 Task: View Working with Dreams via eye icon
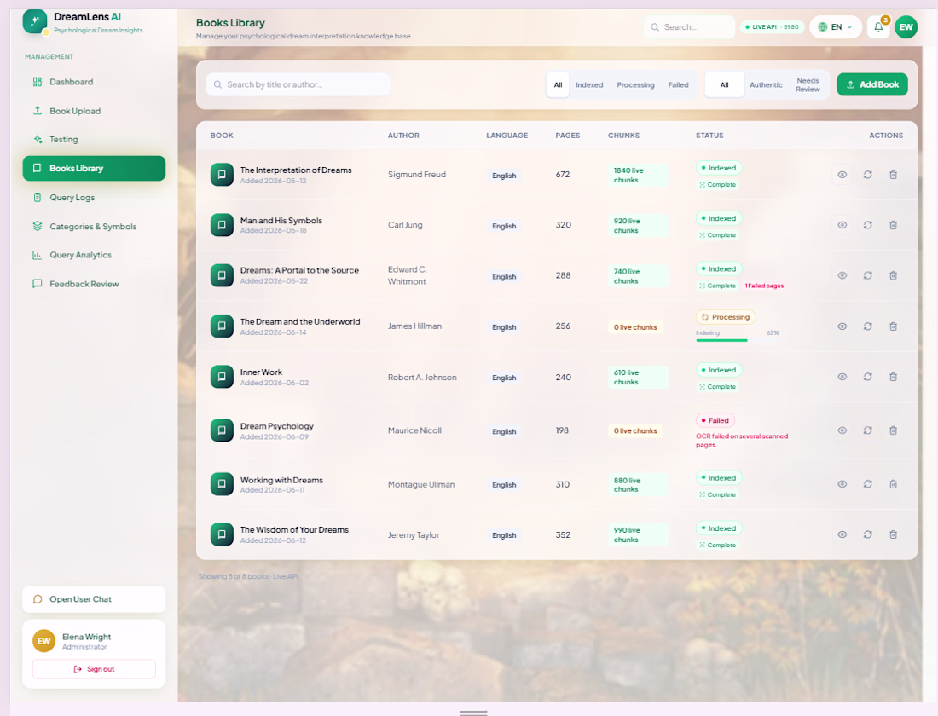[x=842, y=484]
